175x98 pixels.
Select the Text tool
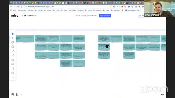13,38
